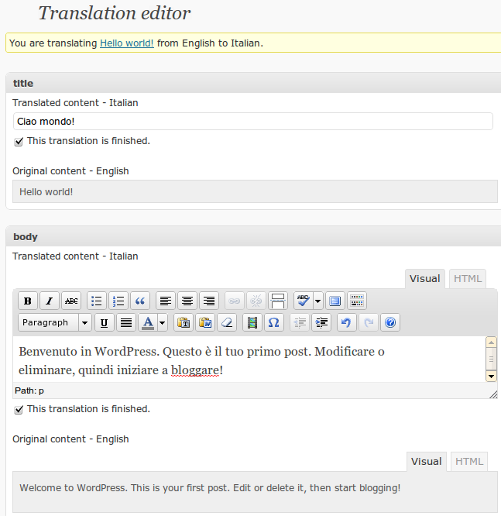Uncheck body's 'This translation is finished'
Screen dimensions: 501x516
(19, 410)
